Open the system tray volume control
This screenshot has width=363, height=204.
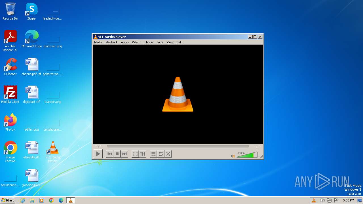[322, 200]
